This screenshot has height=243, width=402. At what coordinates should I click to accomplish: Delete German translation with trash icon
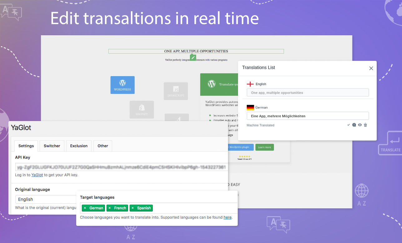[x=365, y=125]
